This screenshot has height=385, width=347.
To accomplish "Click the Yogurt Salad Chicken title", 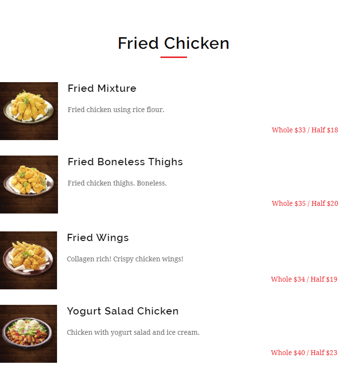I will coord(123,311).
